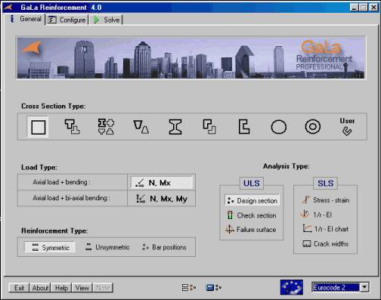The height and width of the screenshot is (300, 381).
Task: Click the GaLa app icon in title bar
Action: click(x=8, y=8)
